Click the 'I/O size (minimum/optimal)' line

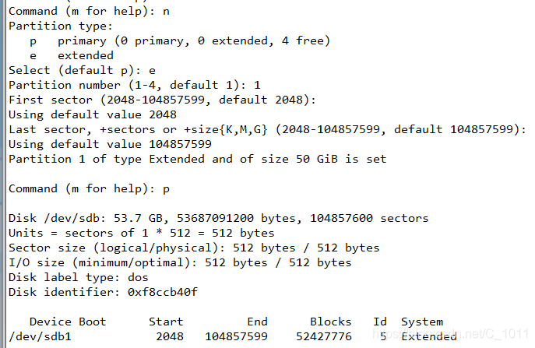[180, 262]
